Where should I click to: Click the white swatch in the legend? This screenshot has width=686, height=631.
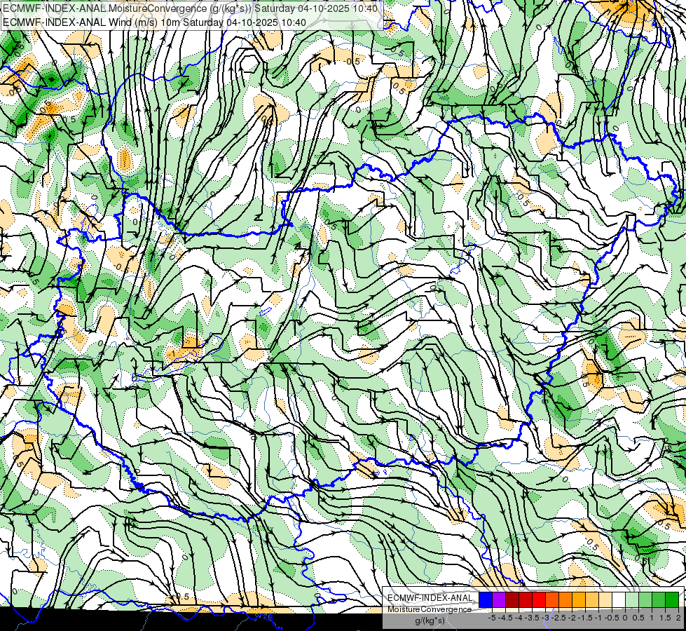(x=619, y=600)
